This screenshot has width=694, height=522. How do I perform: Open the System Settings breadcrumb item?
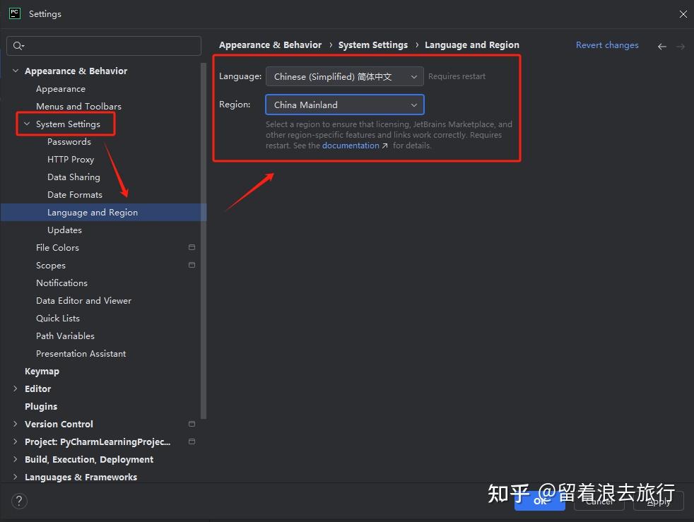(373, 45)
